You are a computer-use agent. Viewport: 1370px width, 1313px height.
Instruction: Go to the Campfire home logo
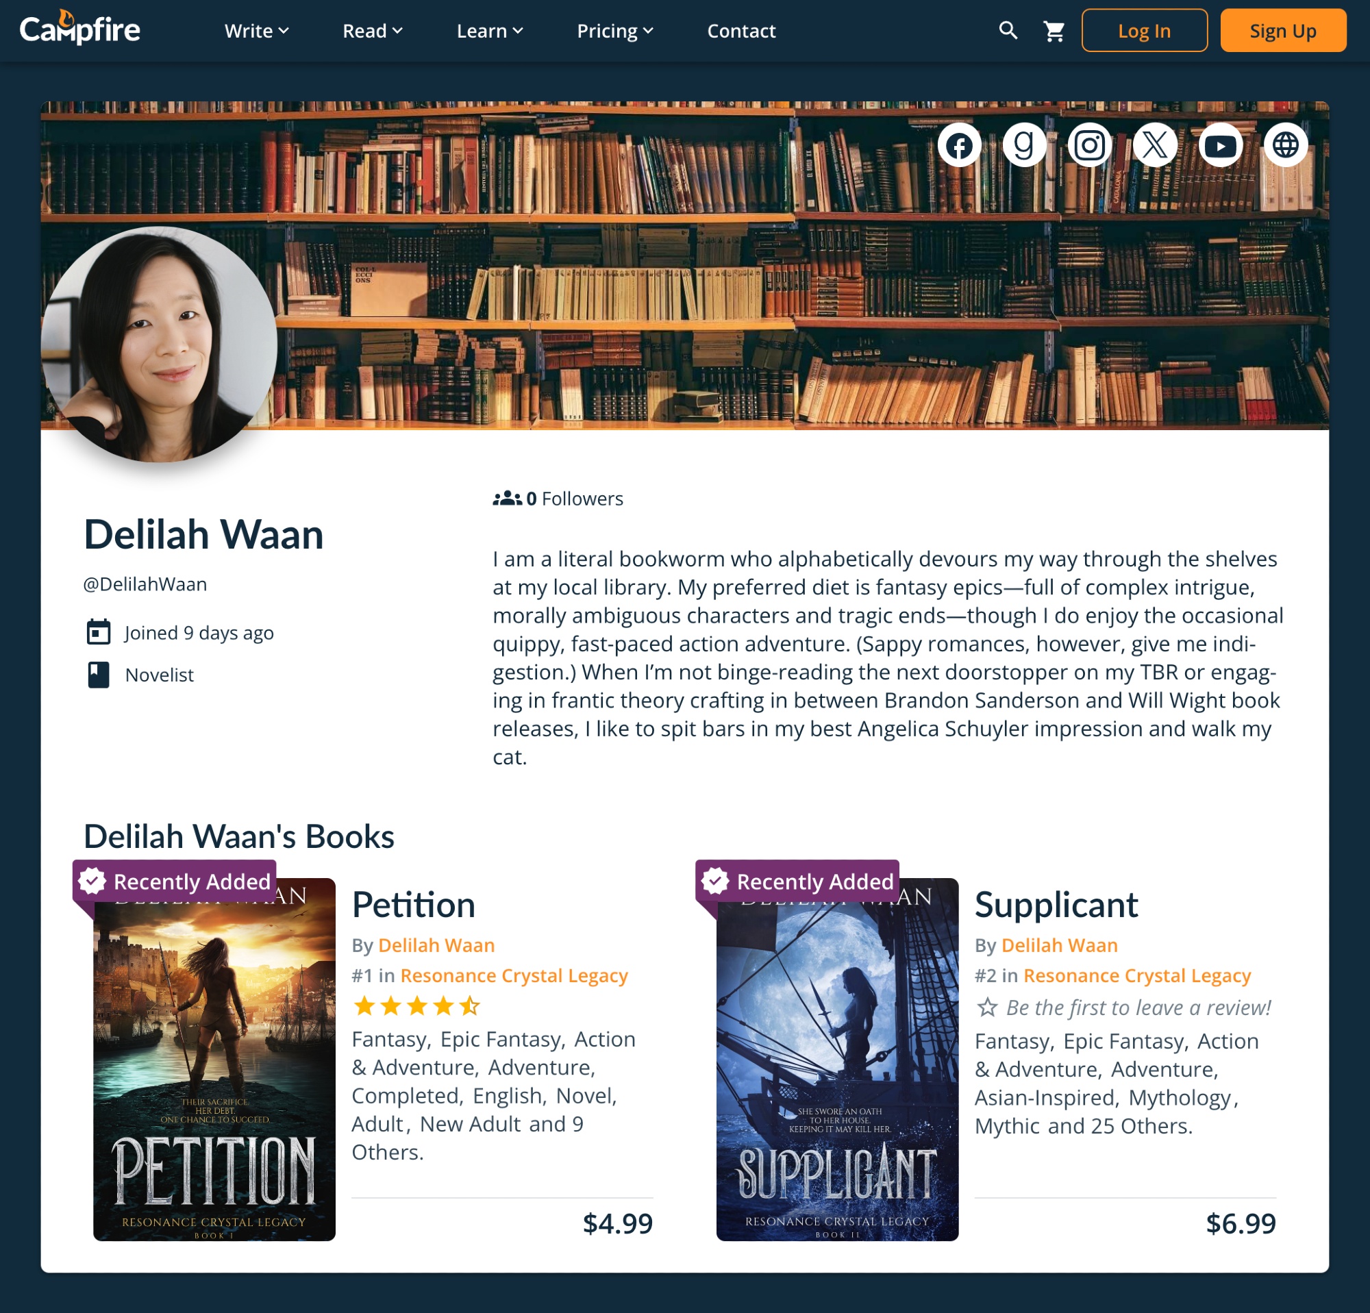(79, 29)
